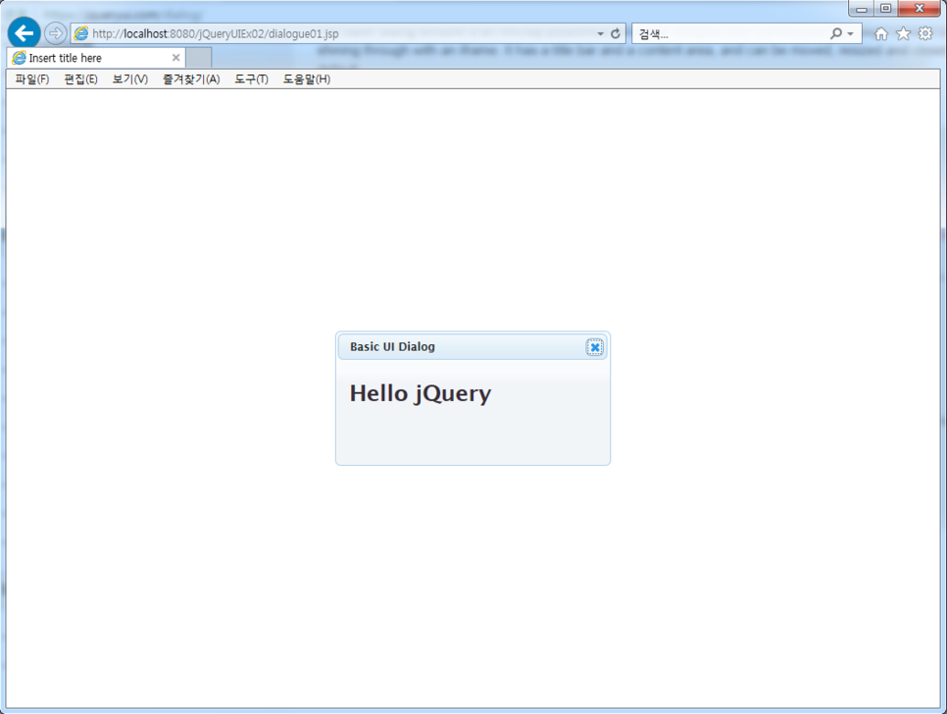947x714 pixels.
Task: Maximize the browser window
Action: coord(886,9)
